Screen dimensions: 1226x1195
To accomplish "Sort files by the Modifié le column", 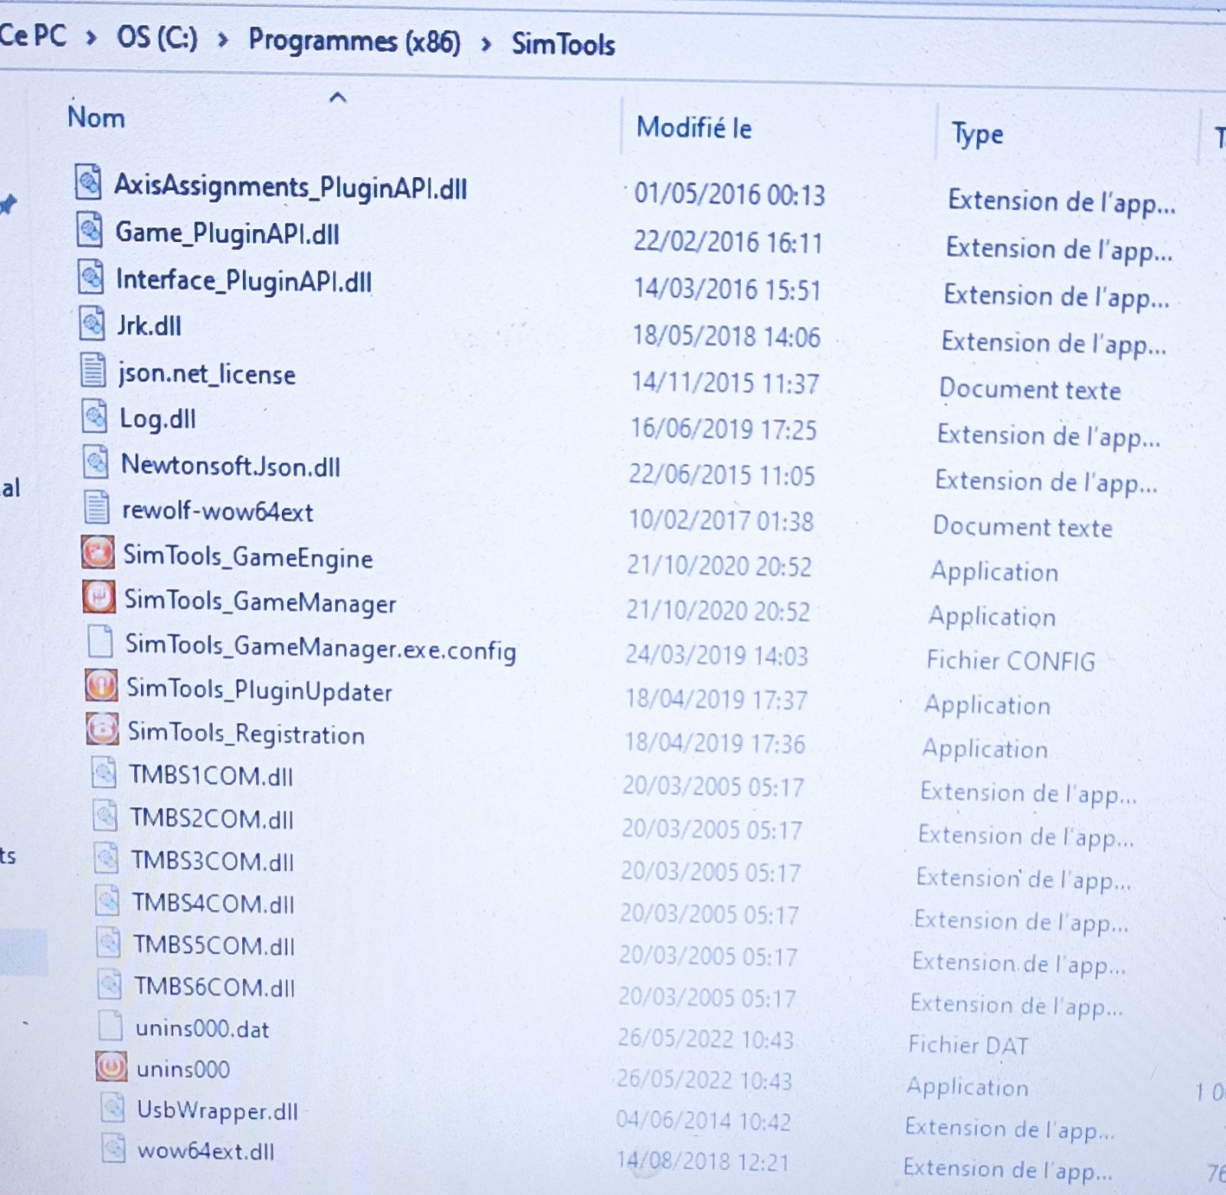I will (694, 128).
